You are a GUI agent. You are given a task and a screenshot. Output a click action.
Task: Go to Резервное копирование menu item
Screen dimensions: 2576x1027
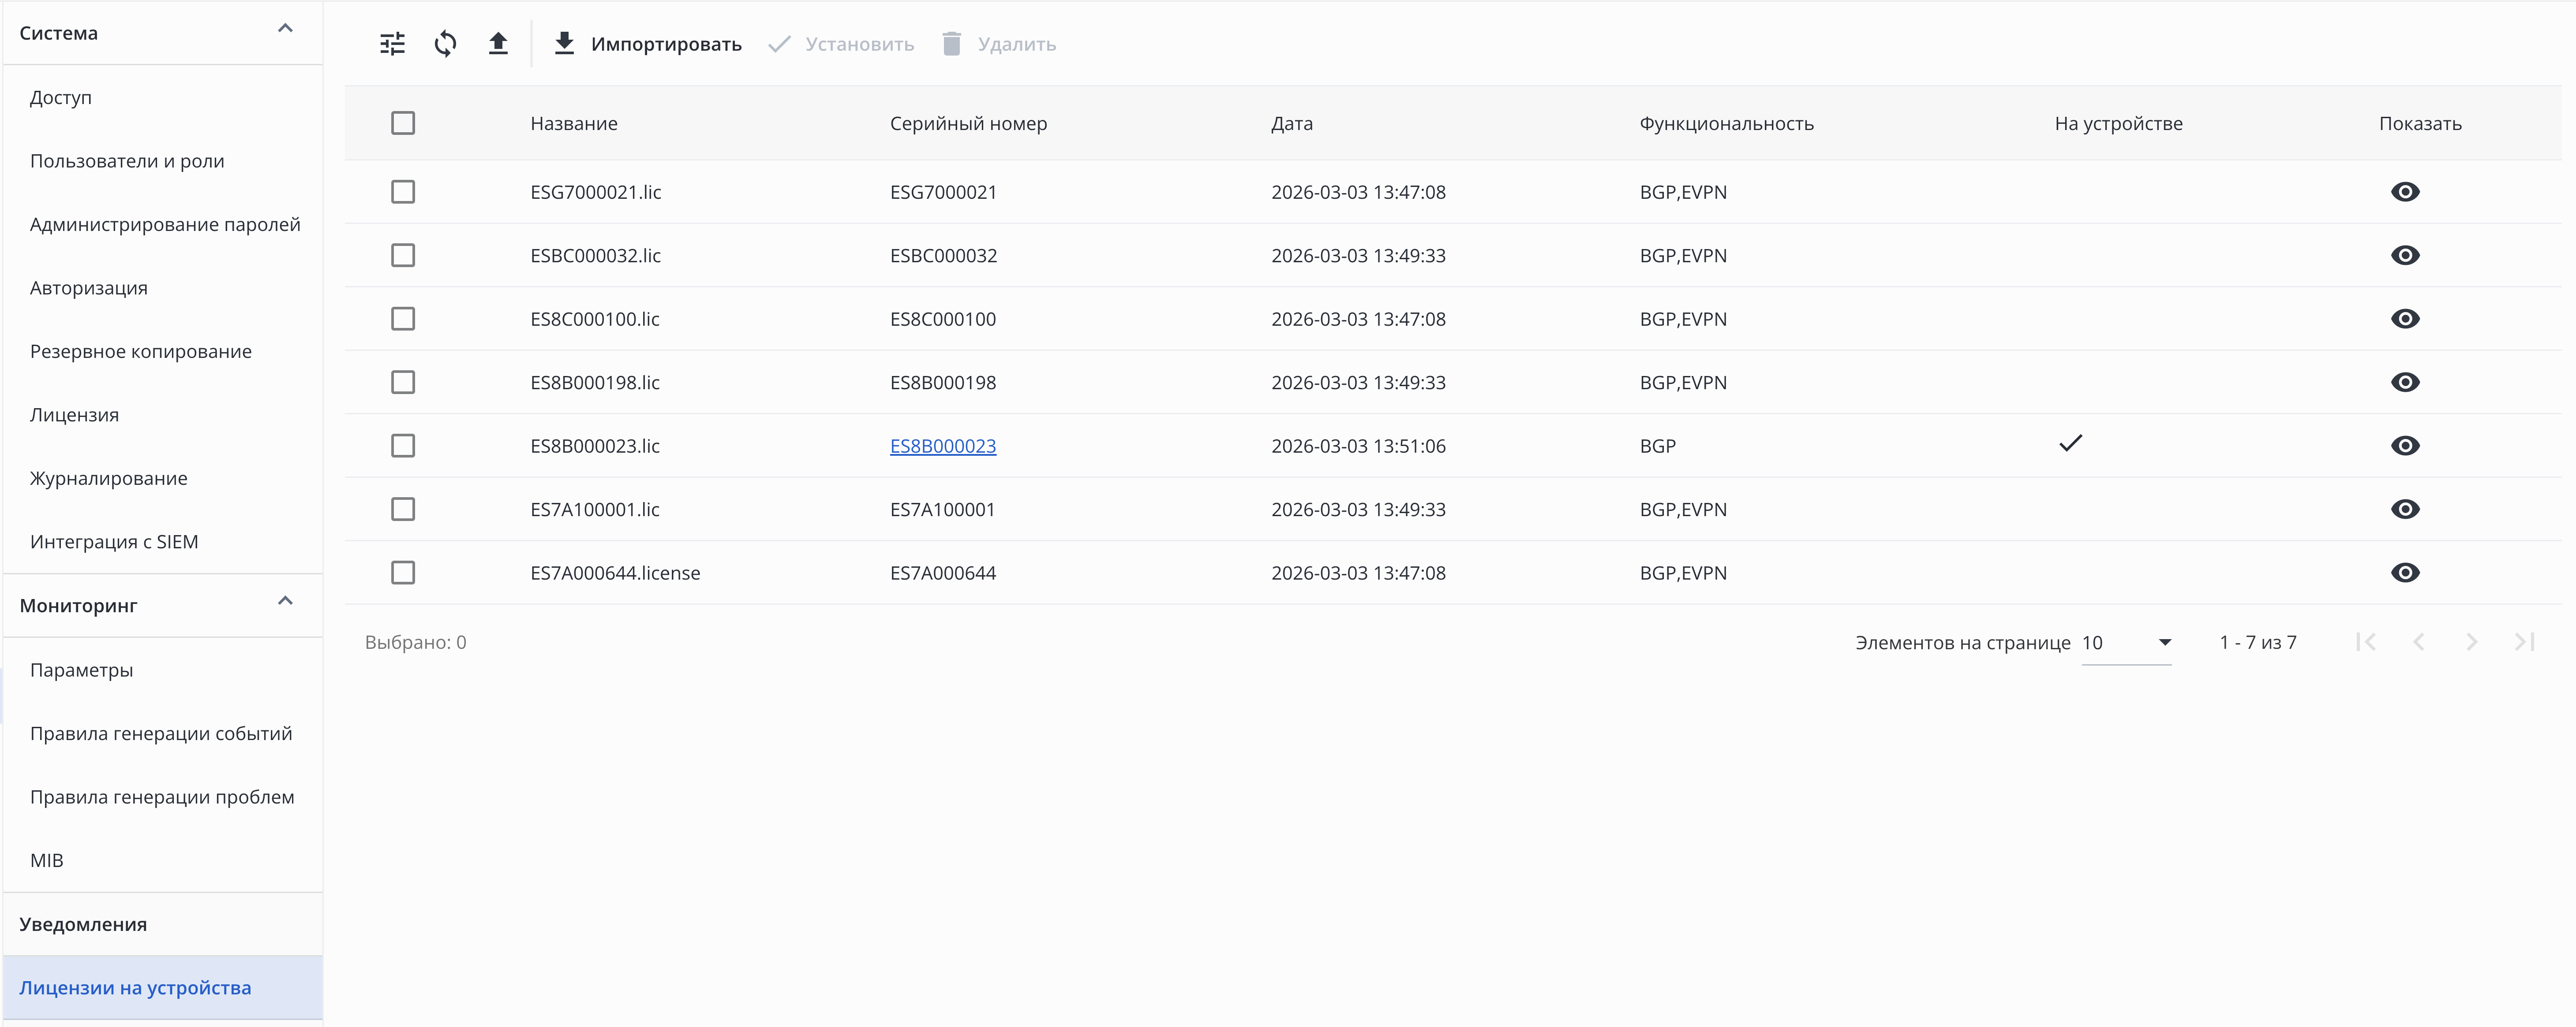(x=141, y=352)
